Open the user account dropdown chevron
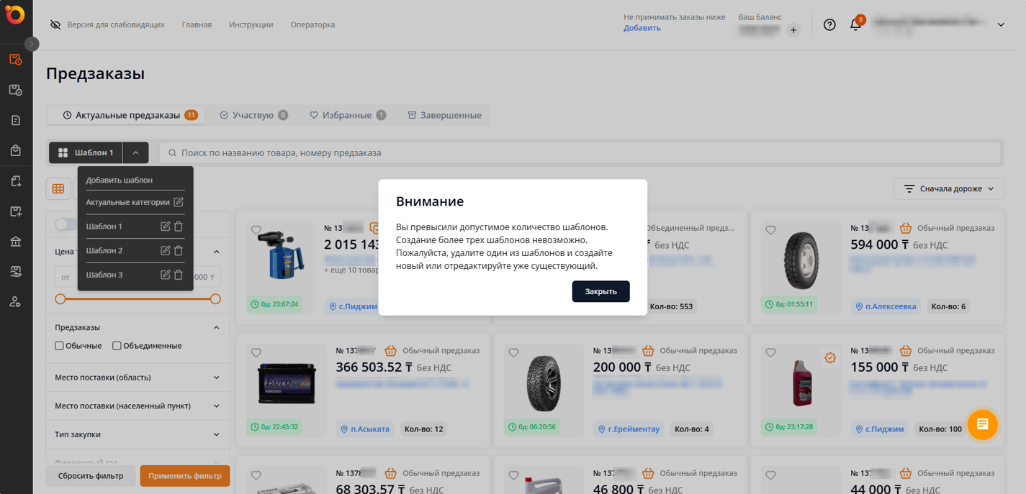The image size is (1026, 494). 1001,24
